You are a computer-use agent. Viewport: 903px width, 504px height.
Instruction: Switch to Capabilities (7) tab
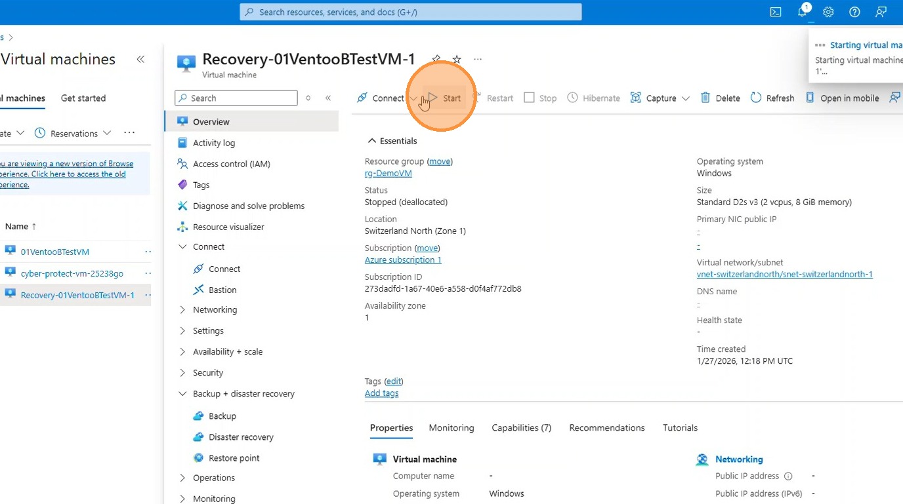(522, 427)
